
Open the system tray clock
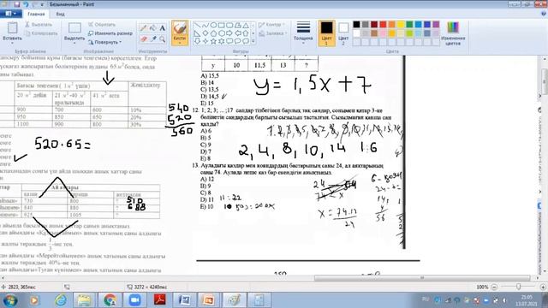pos(527,300)
